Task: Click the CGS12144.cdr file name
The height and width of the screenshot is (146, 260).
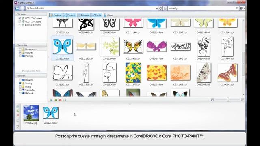Action: pos(133,32)
